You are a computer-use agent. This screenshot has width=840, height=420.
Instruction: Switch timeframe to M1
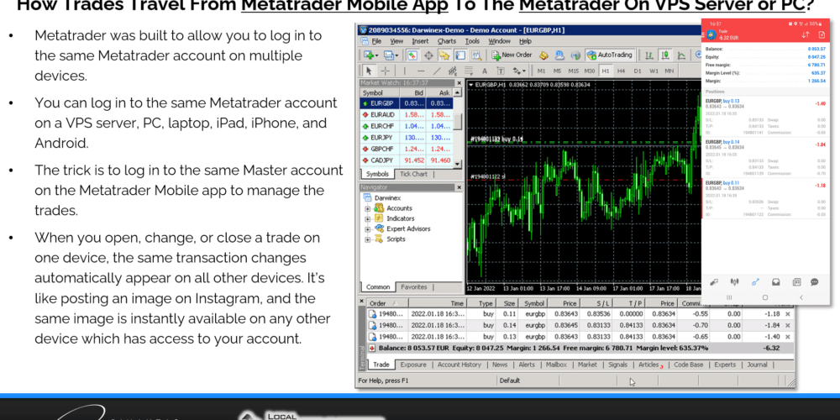[541, 71]
